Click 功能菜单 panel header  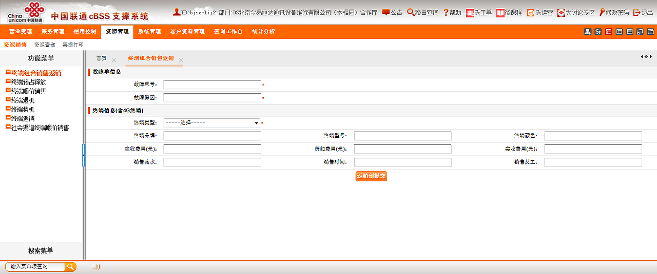tap(41, 58)
